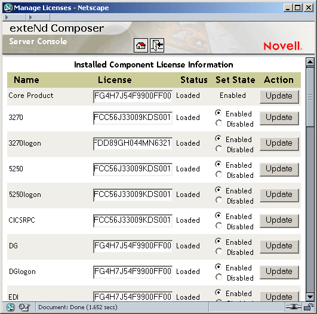Click the scrollbar down arrow
Viewport: 317px width, 314px height.
[x=310, y=297]
